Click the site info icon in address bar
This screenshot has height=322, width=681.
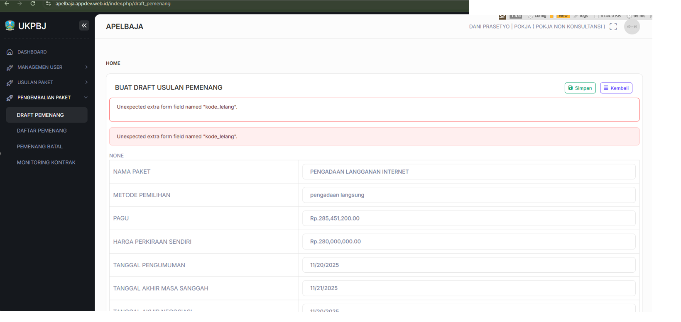(48, 3)
